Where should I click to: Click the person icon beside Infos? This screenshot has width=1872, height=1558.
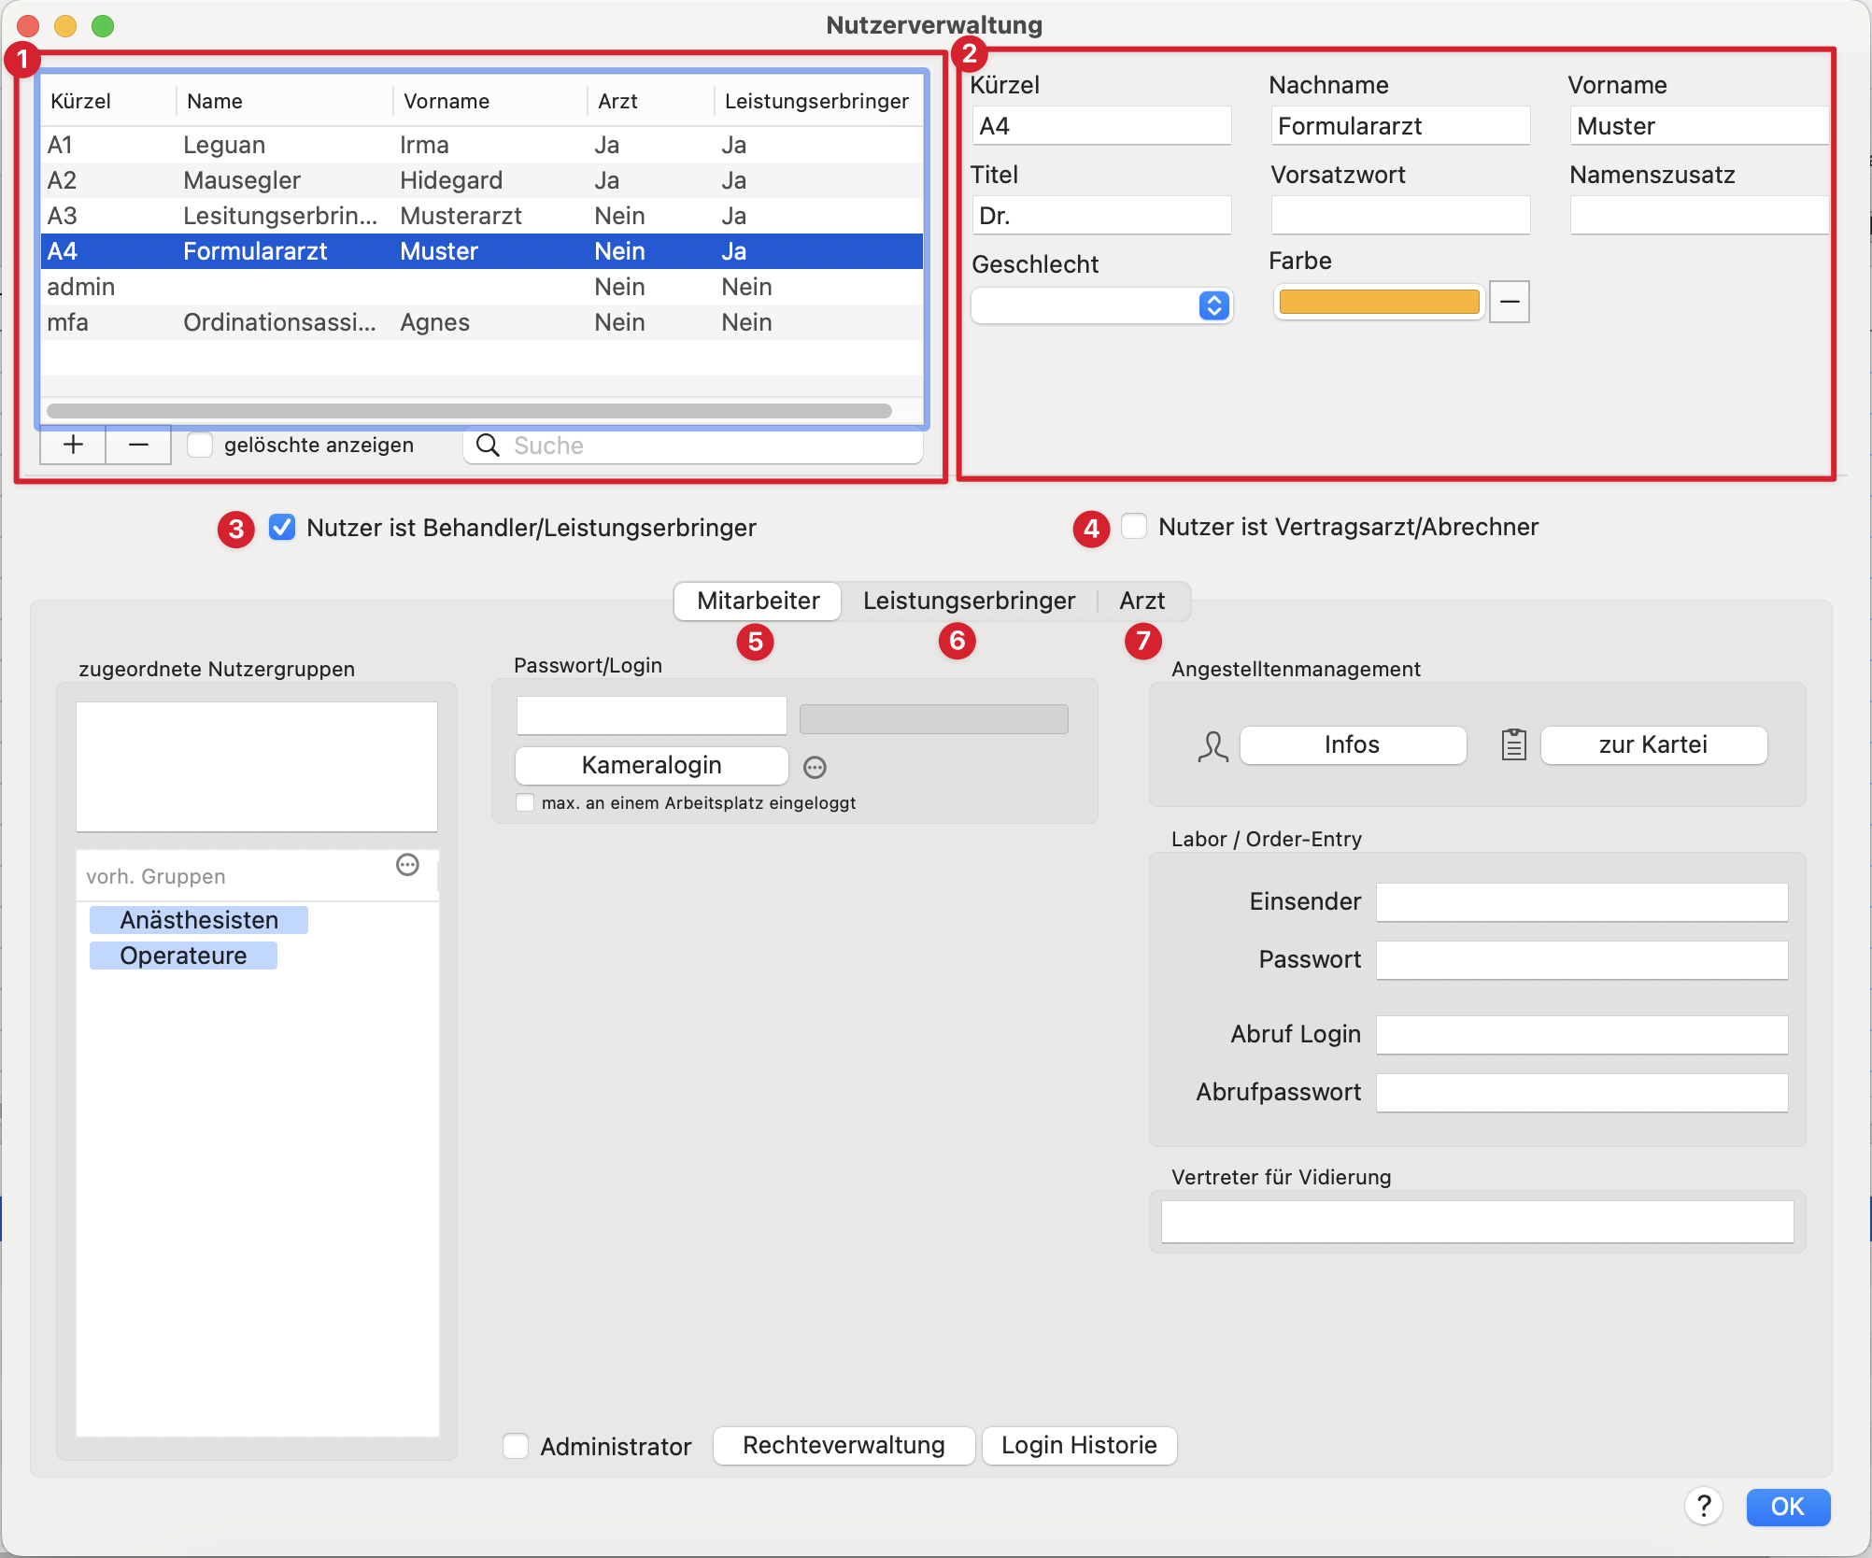[x=1213, y=745]
